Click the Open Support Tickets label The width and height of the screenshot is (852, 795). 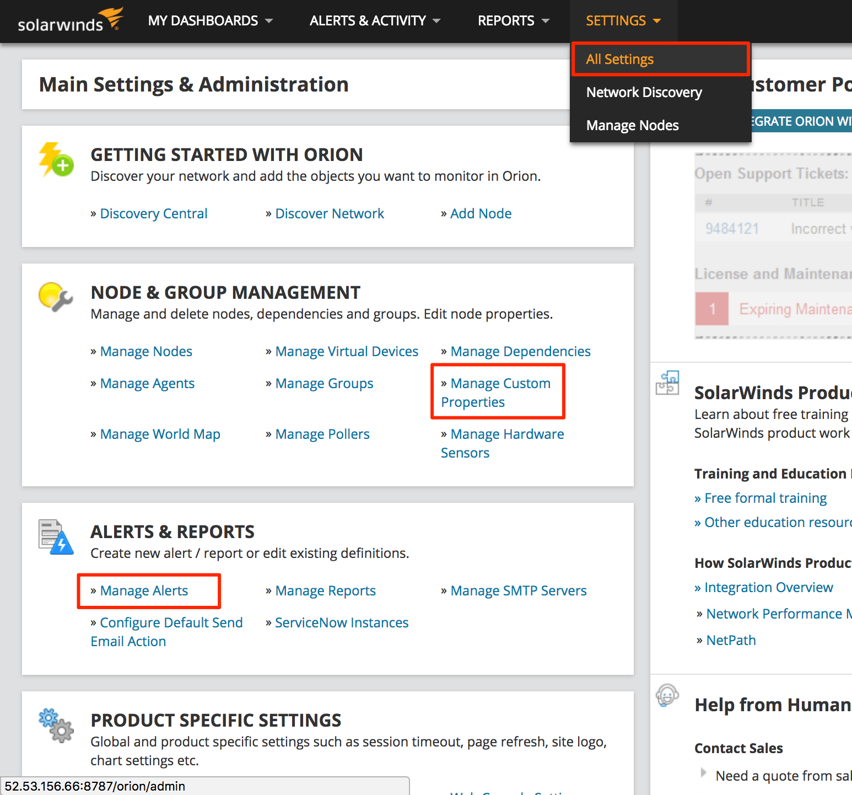point(771,174)
